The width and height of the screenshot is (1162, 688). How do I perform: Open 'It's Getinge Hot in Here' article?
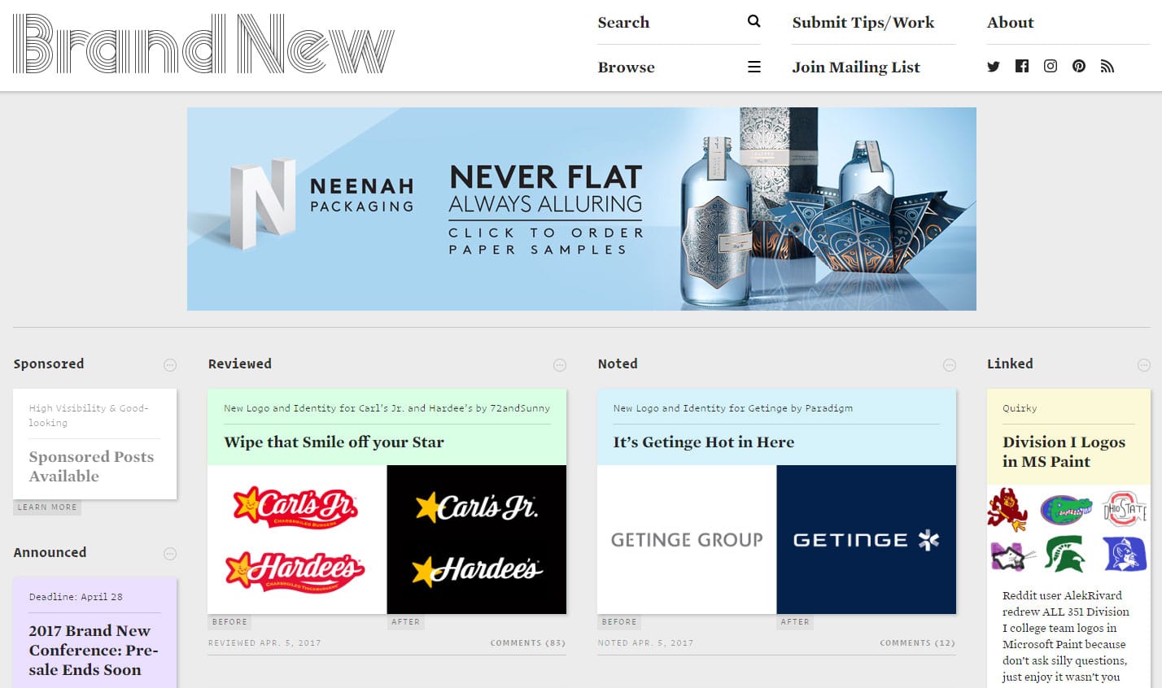pyautogui.click(x=704, y=442)
